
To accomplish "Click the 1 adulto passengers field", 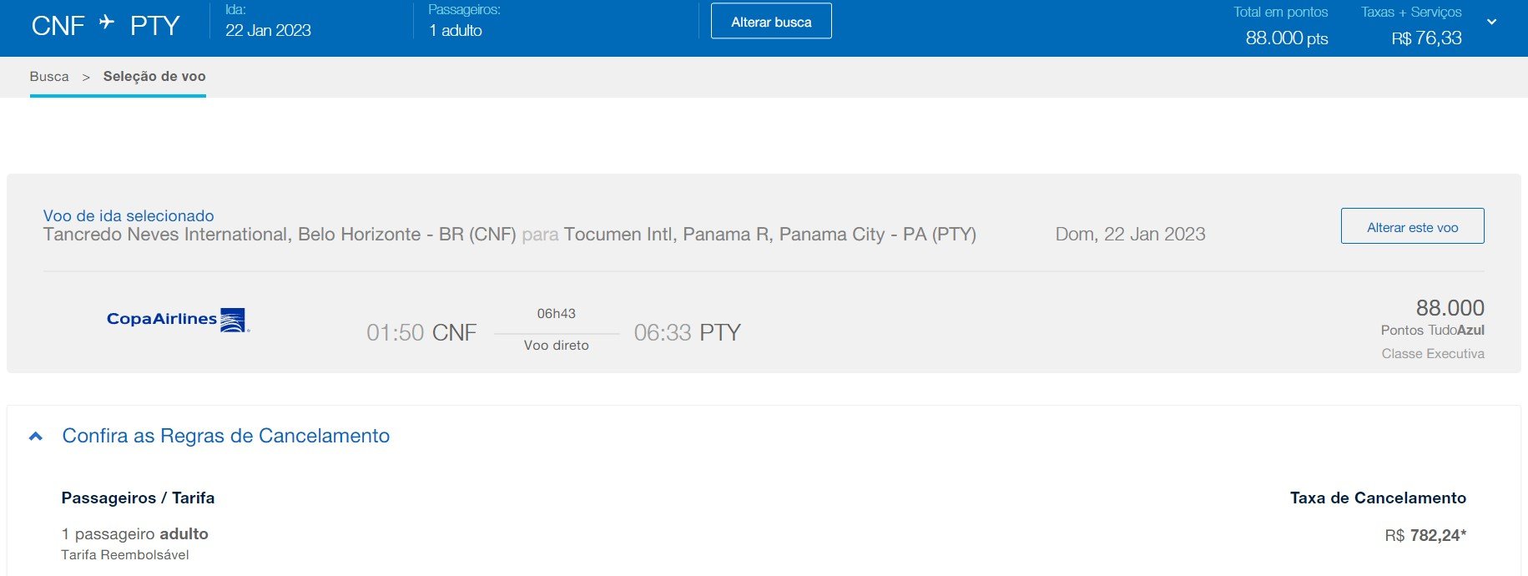I will click(x=456, y=31).
